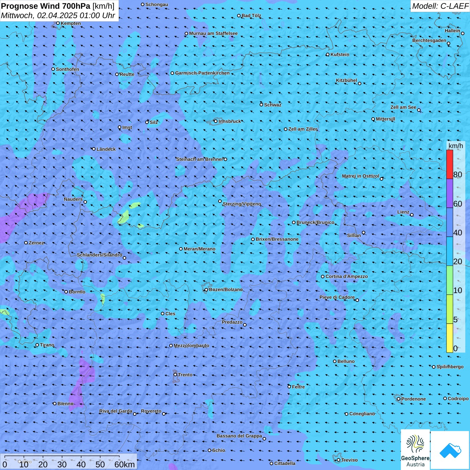The width and height of the screenshot is (470, 470).
Task: Click the Bassano del Grappa label
Action: coord(239,436)
